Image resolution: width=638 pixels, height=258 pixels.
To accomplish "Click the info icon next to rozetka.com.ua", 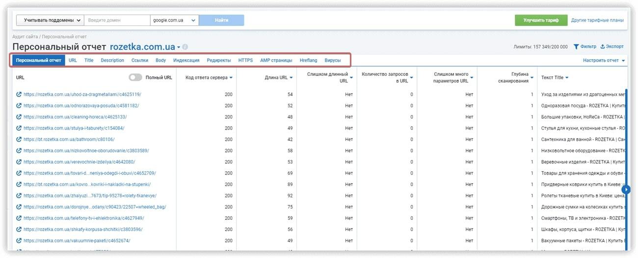I will [185, 47].
